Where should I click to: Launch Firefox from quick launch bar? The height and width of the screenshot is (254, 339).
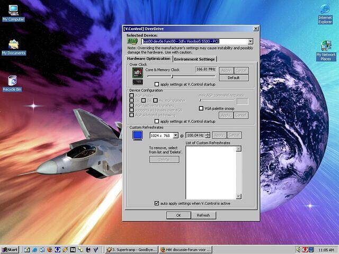tap(50, 250)
